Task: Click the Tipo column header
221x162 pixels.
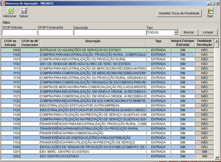Action: (158, 43)
